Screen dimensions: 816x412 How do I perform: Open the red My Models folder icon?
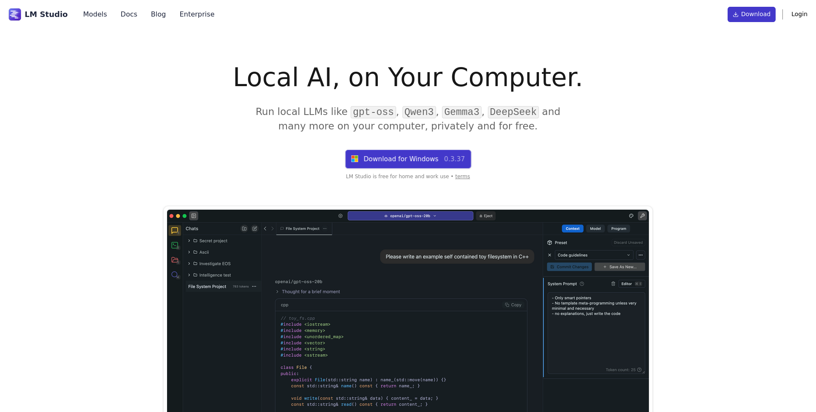point(175,260)
